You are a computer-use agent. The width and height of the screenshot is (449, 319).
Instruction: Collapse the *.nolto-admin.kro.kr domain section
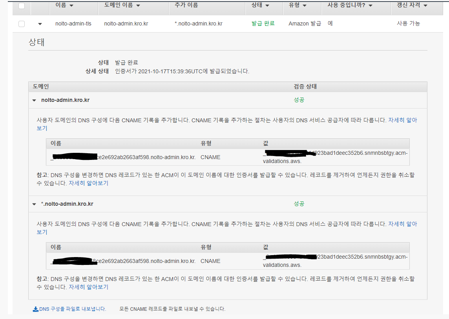(x=34, y=204)
